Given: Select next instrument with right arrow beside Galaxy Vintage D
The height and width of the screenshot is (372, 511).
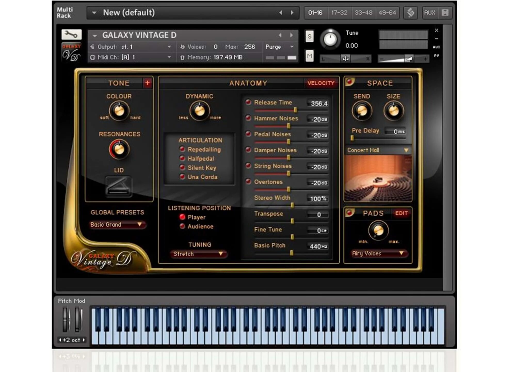Looking at the screenshot, I should tap(291, 35).
